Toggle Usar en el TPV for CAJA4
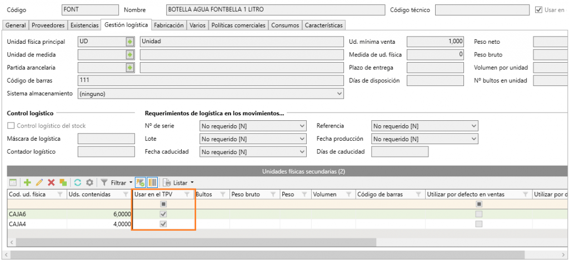 click(163, 224)
